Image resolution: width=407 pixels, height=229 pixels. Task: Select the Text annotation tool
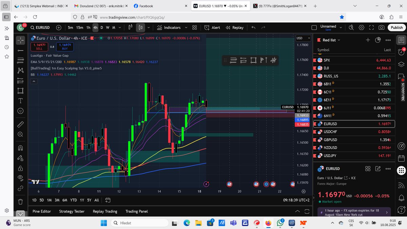(20, 101)
